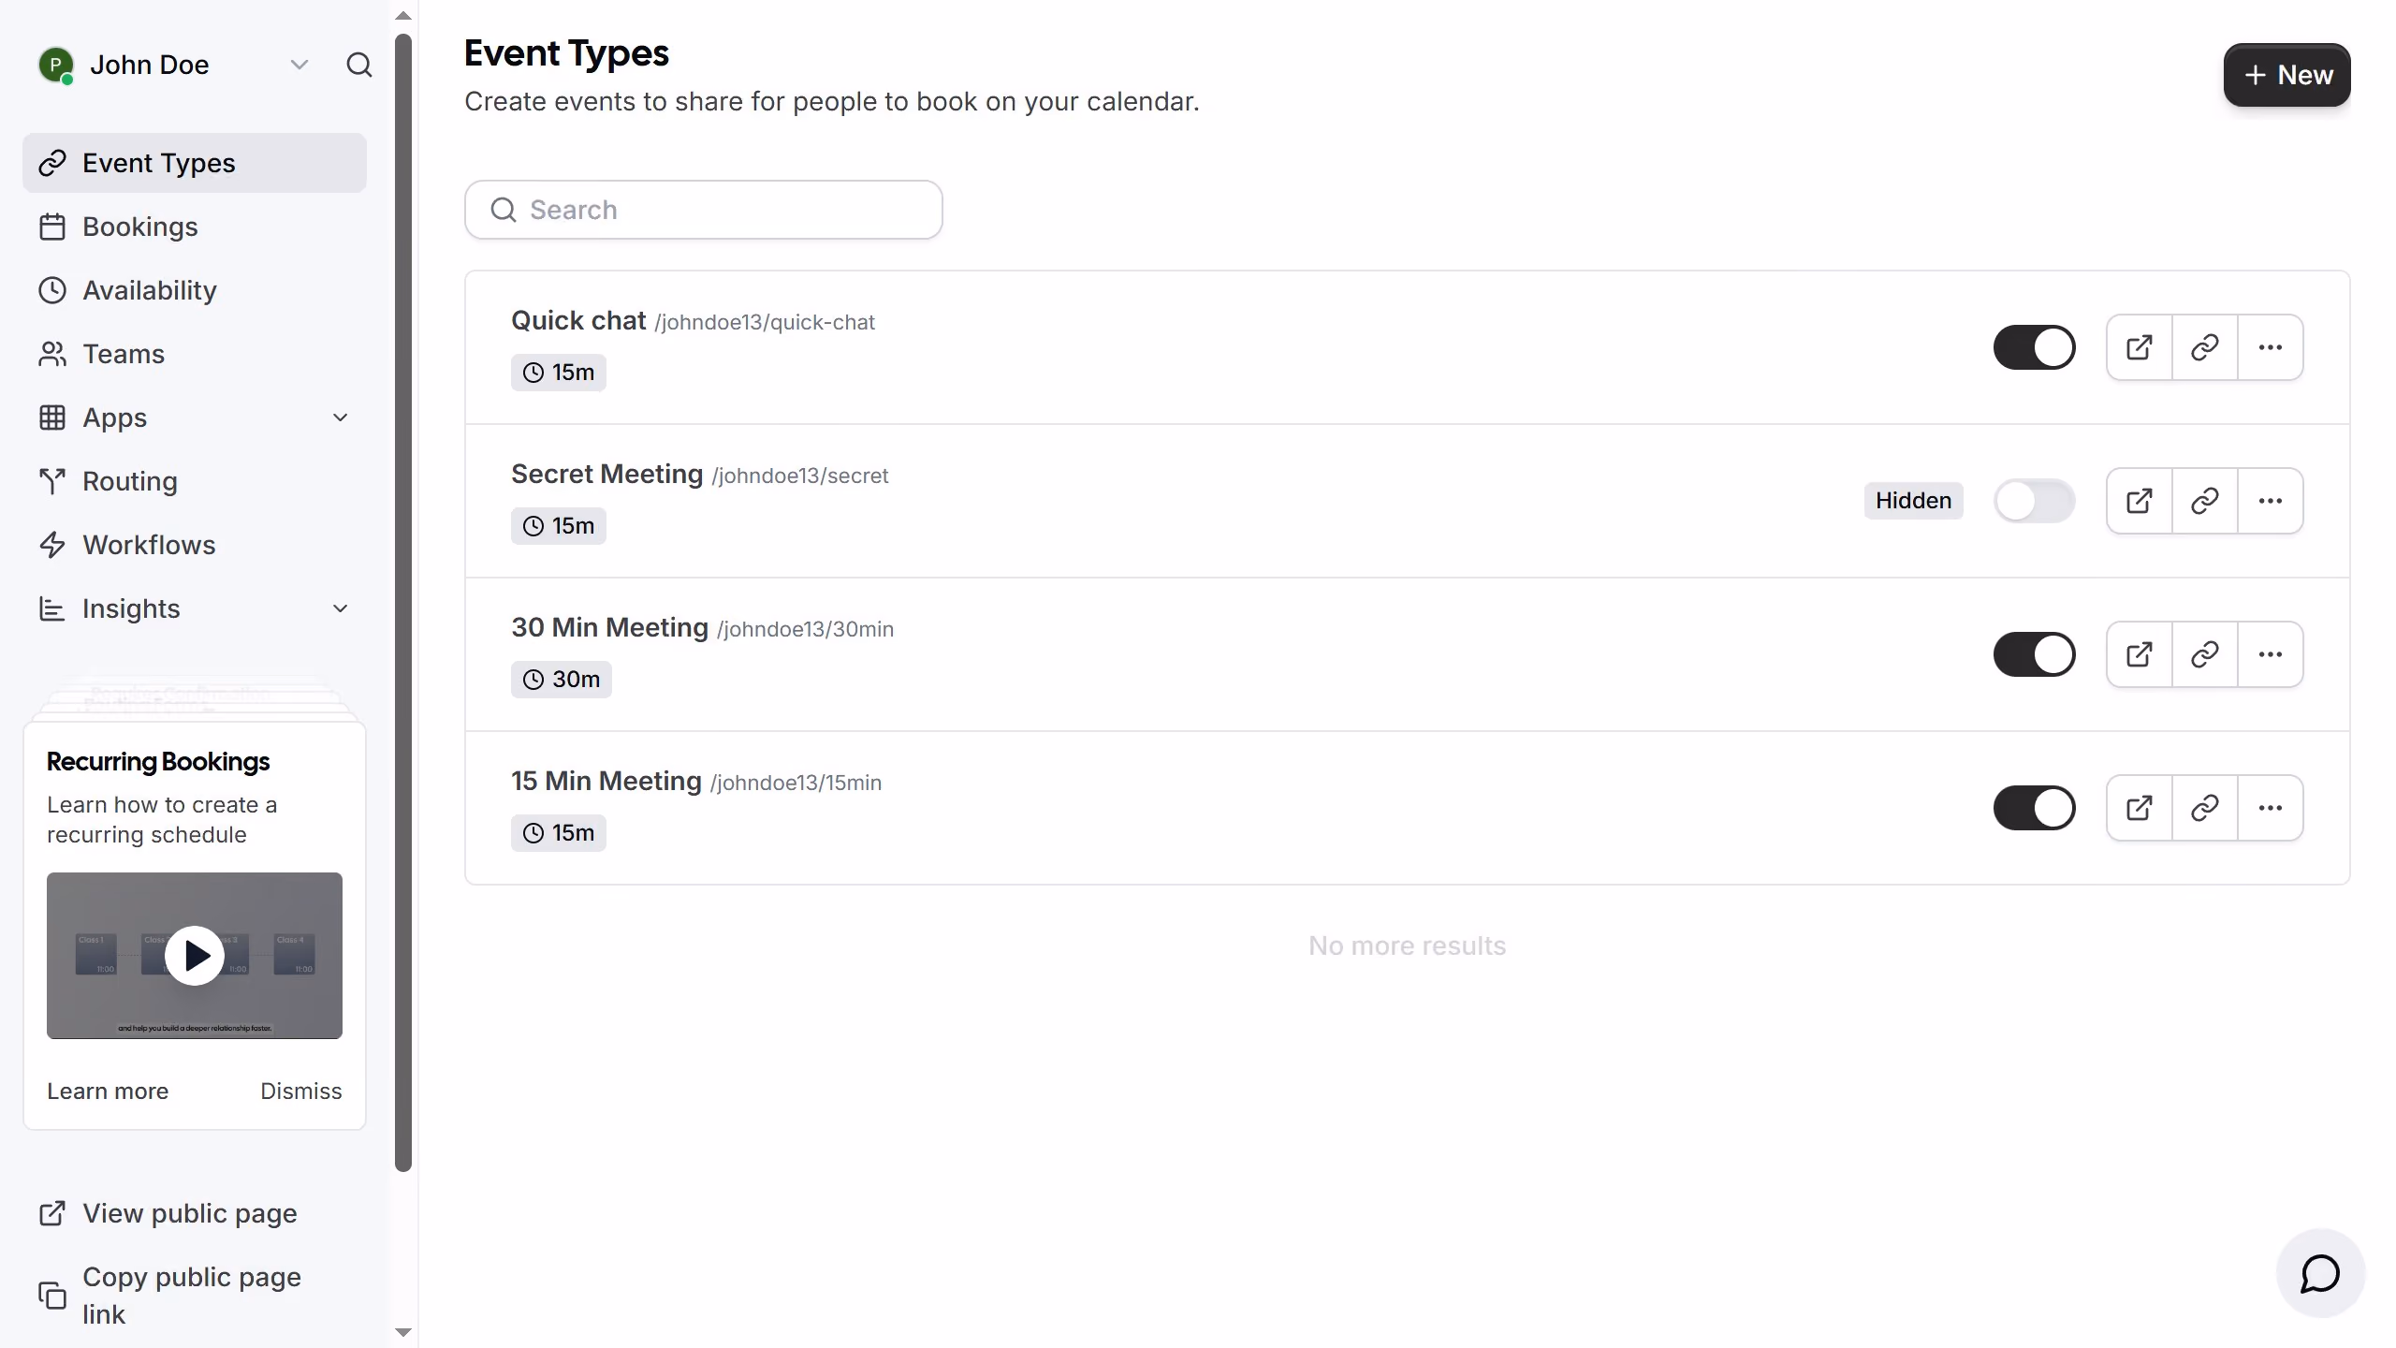Click Learn more on Recurring Bookings card
2396x1348 pixels.
[108, 1091]
